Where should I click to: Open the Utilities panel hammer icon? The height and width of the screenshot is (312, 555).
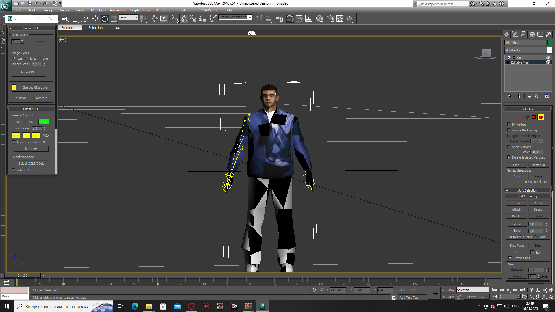tap(549, 34)
